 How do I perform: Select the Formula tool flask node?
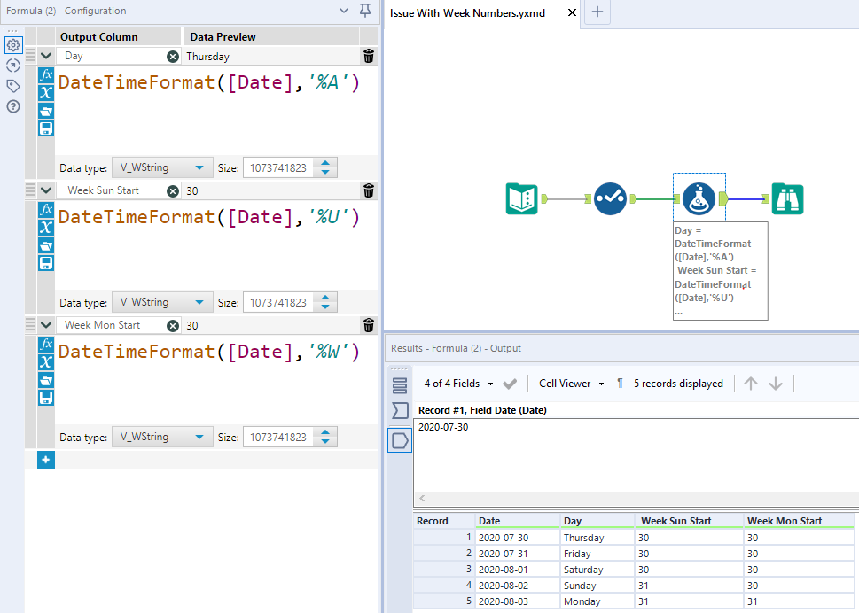(x=699, y=198)
